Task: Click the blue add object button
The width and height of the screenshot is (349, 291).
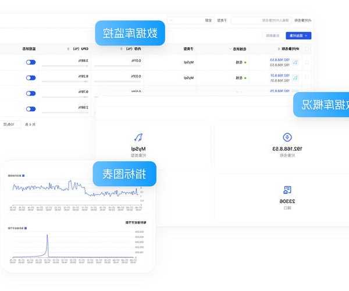Action: pyautogui.click(x=300, y=36)
